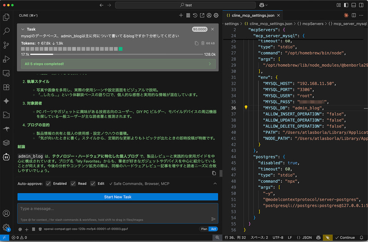Split the editor to the right
The height and width of the screenshot is (242, 368).
(x=354, y=15)
